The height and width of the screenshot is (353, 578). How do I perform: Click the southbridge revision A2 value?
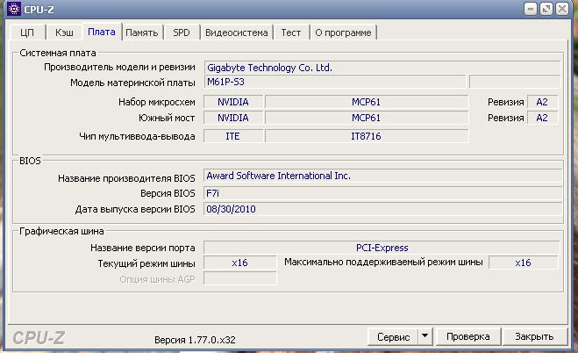tap(542, 118)
